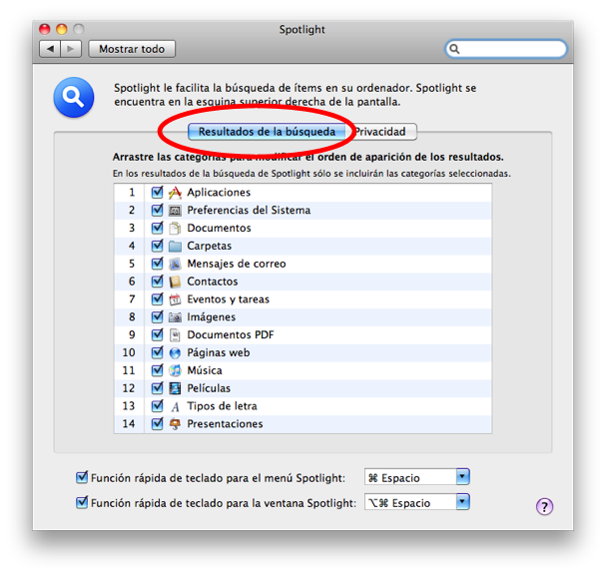Uncheck the Imágenes checkbox
This screenshot has height=575, width=606.
(157, 316)
